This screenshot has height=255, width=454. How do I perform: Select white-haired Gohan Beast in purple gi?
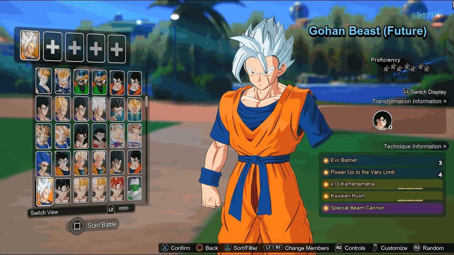99,109
